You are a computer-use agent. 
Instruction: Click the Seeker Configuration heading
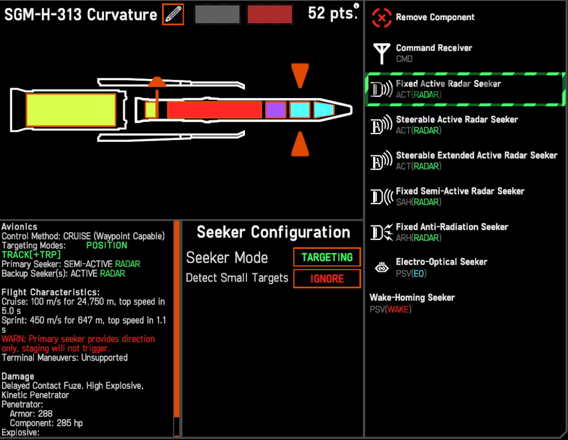(x=273, y=232)
